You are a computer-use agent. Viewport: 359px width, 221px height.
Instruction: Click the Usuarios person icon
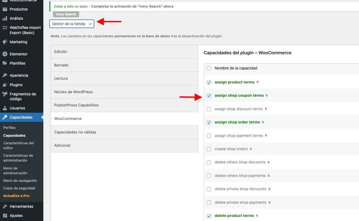click(x=5, y=108)
